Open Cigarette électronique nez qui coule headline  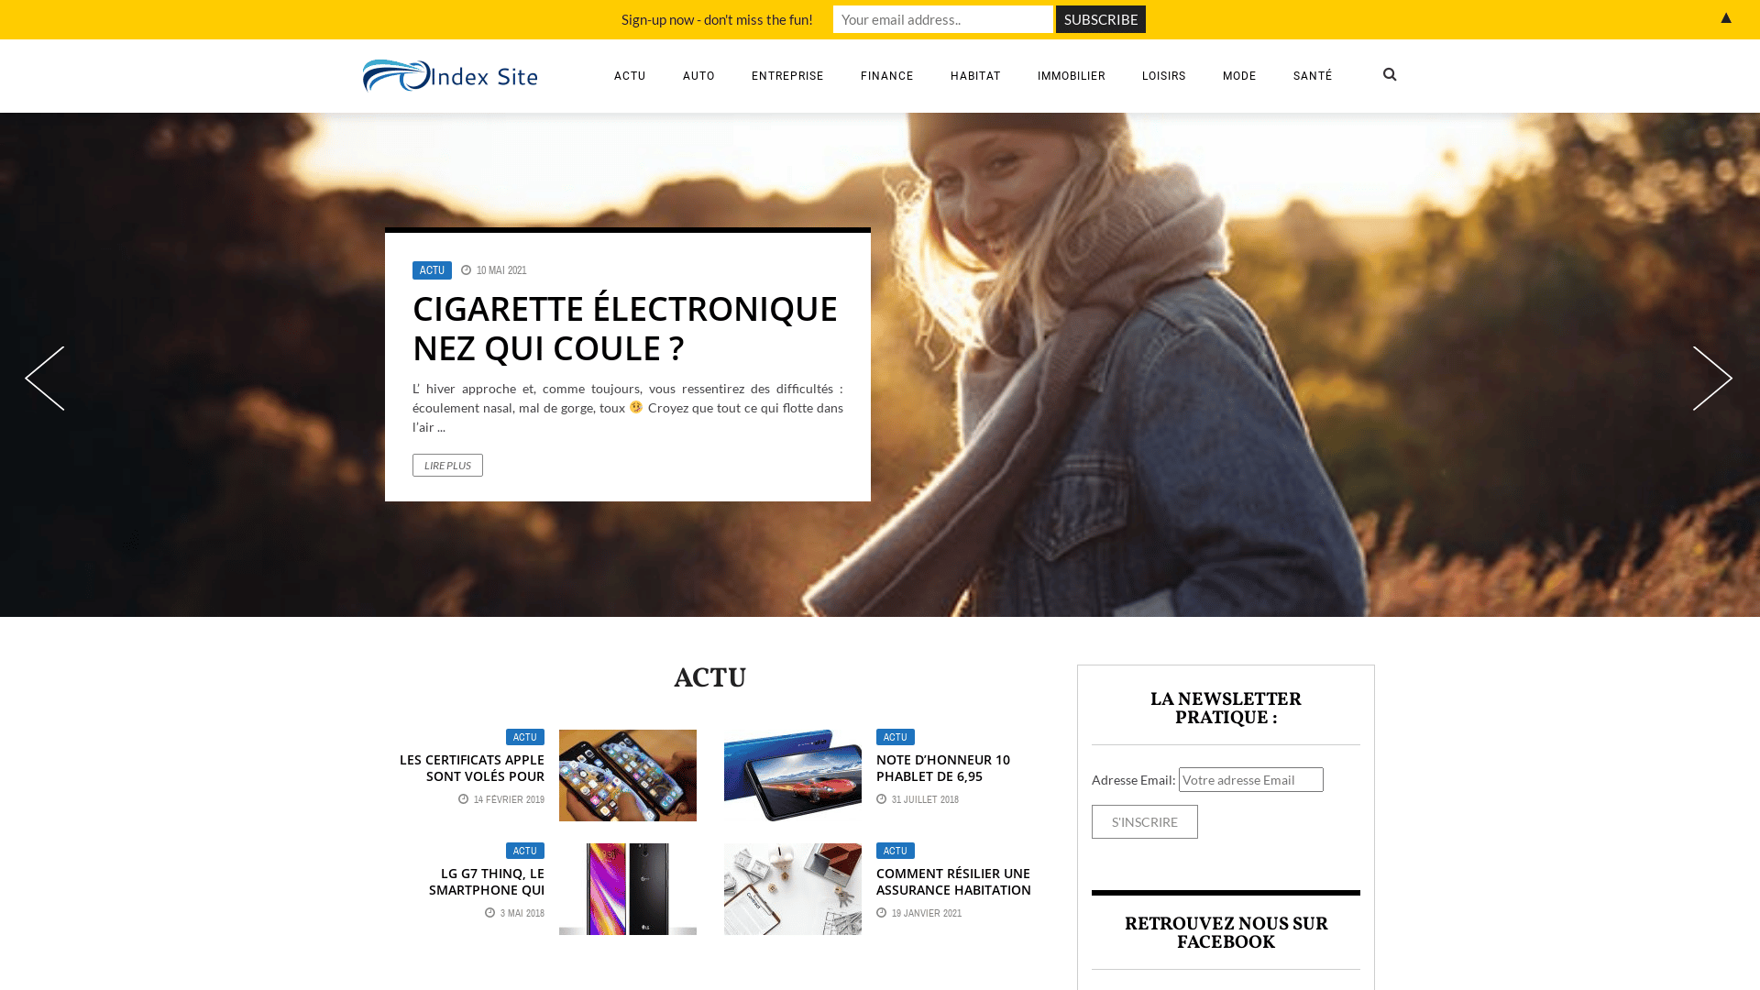tap(625, 328)
